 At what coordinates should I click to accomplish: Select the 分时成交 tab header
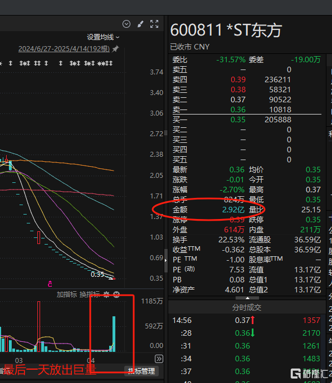click(247, 307)
